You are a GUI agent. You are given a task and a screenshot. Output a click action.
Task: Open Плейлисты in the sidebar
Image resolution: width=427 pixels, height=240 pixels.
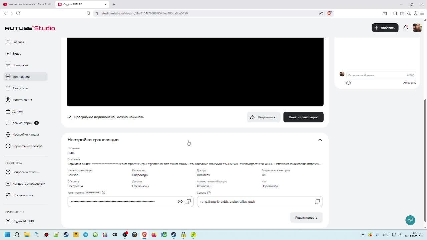tap(20, 65)
